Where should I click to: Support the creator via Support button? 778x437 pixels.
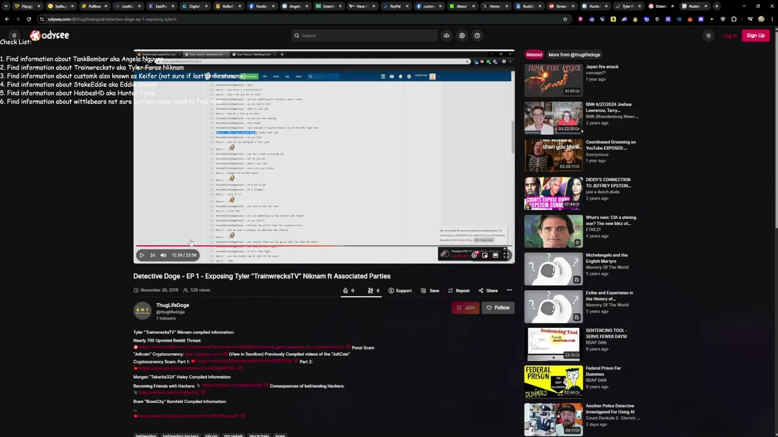click(x=400, y=291)
